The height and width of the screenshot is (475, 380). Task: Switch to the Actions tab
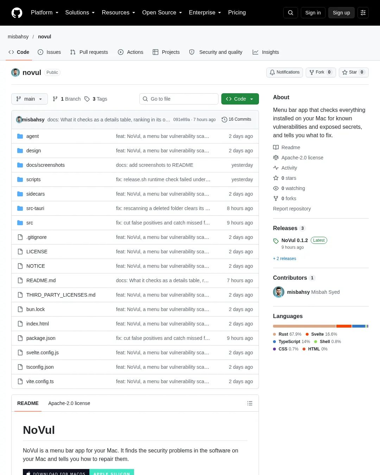point(131,52)
